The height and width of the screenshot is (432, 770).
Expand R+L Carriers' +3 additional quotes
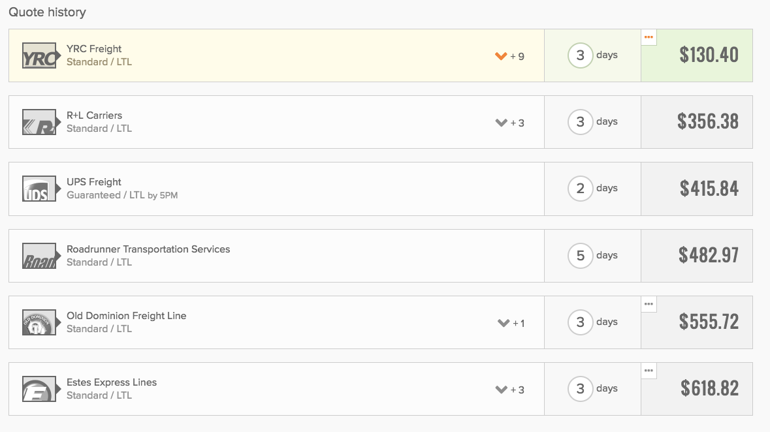509,123
